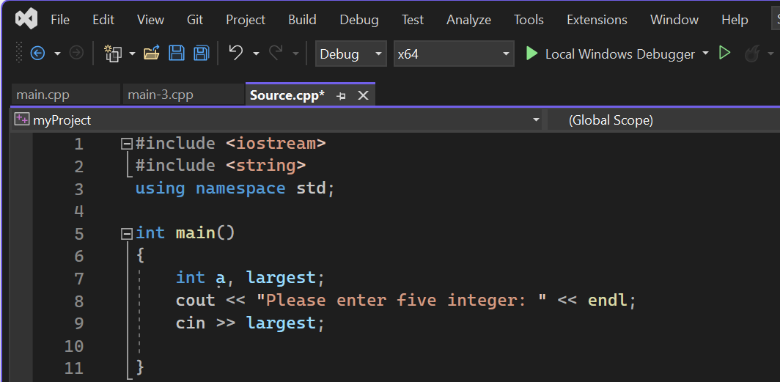780x382 pixels.
Task: Open the Debug configuration dropdown
Action: click(350, 54)
